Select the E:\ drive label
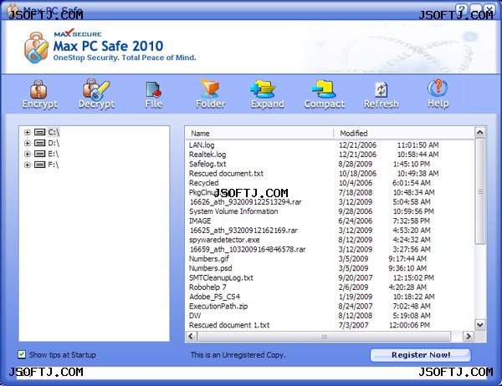 54,154
